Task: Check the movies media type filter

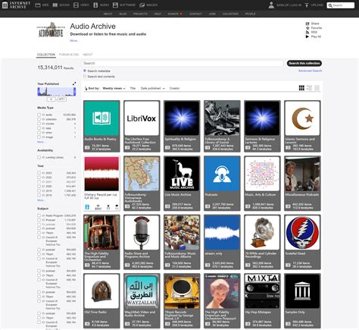Action: click(x=39, y=124)
